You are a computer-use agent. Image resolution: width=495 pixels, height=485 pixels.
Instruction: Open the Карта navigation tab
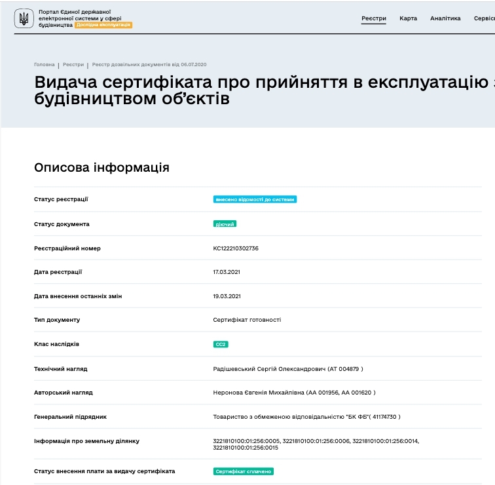point(408,18)
